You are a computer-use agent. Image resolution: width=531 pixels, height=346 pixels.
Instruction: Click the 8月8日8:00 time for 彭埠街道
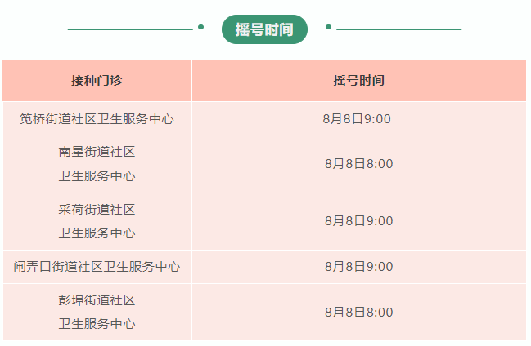(359, 313)
